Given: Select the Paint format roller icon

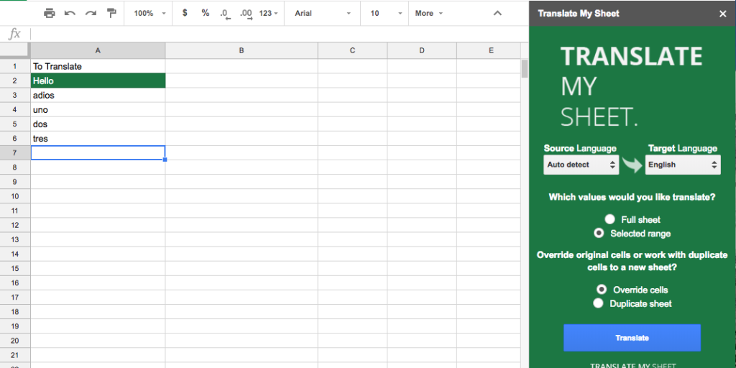Looking at the screenshot, I should 111,13.
